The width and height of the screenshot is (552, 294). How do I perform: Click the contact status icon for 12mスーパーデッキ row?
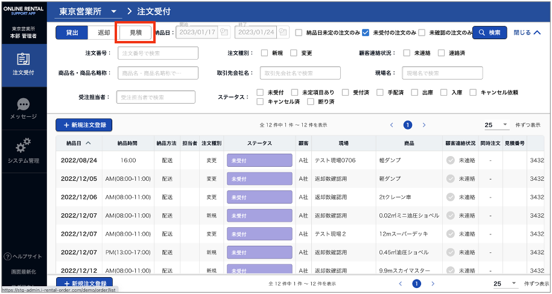[451, 234]
